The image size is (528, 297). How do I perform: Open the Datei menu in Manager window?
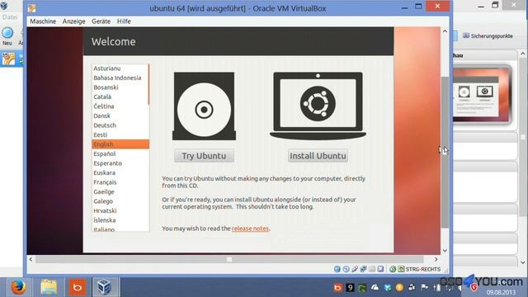(10, 16)
